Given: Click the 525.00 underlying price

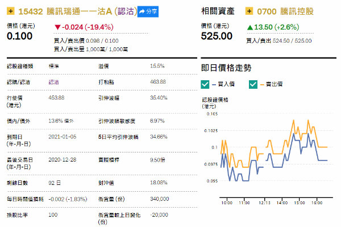Looking at the screenshot, I should 217,36.
